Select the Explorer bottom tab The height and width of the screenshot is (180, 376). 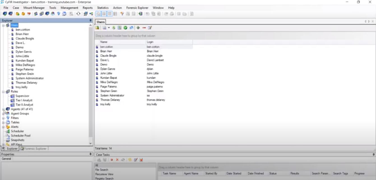click(10, 149)
